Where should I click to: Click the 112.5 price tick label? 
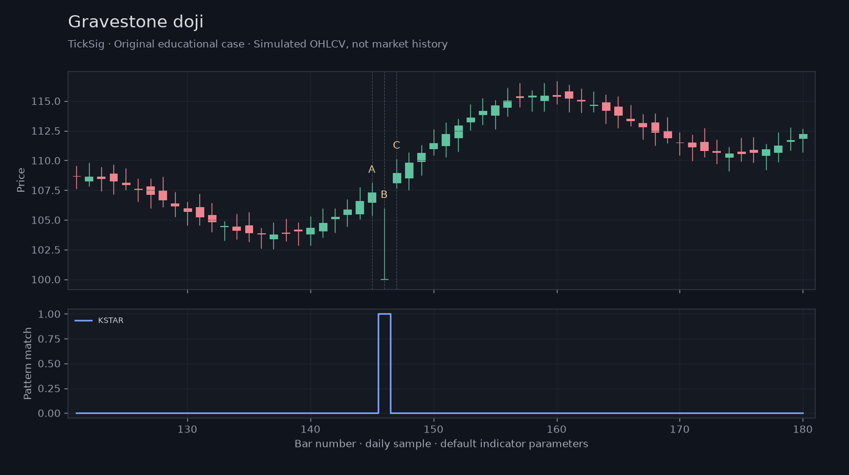tap(46, 131)
